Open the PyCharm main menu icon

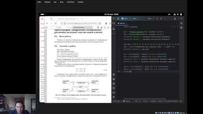click(x=118, y=19)
